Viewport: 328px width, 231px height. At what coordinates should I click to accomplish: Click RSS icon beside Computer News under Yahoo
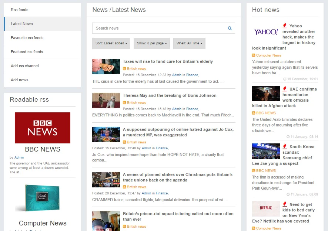[x=254, y=55]
